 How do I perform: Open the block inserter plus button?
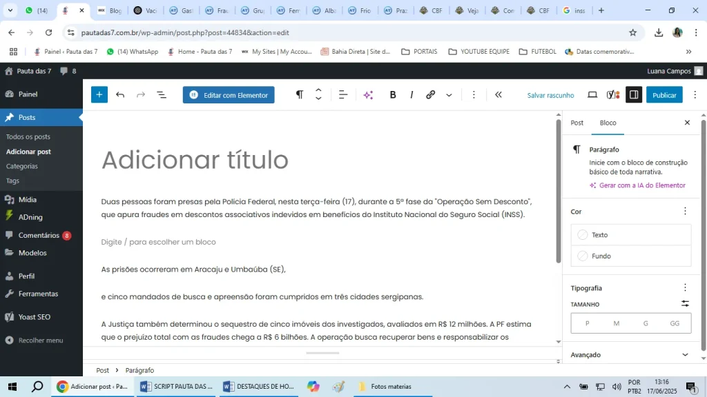point(99,95)
